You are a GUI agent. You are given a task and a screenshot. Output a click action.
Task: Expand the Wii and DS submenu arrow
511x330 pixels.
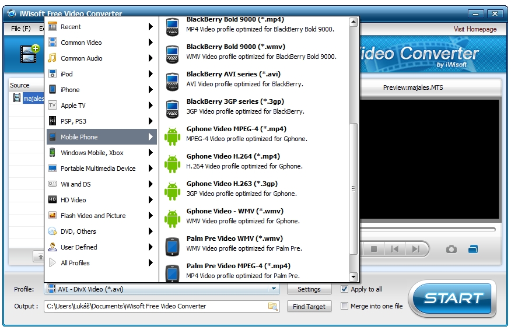pyautogui.click(x=150, y=184)
